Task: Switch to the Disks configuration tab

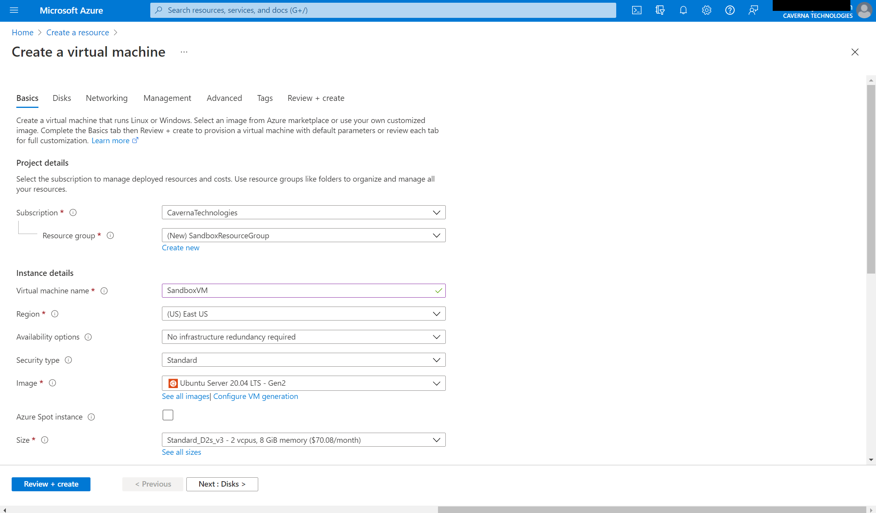Action: [x=62, y=98]
